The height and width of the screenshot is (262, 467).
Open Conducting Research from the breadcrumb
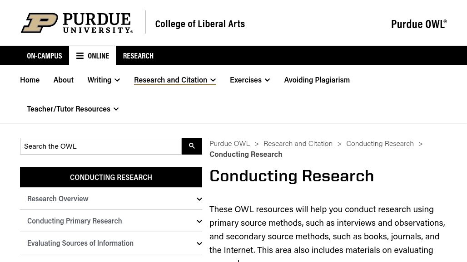pos(380,143)
